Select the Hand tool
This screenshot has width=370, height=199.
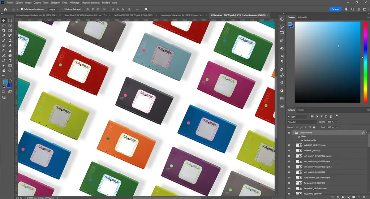click(x=4, y=70)
